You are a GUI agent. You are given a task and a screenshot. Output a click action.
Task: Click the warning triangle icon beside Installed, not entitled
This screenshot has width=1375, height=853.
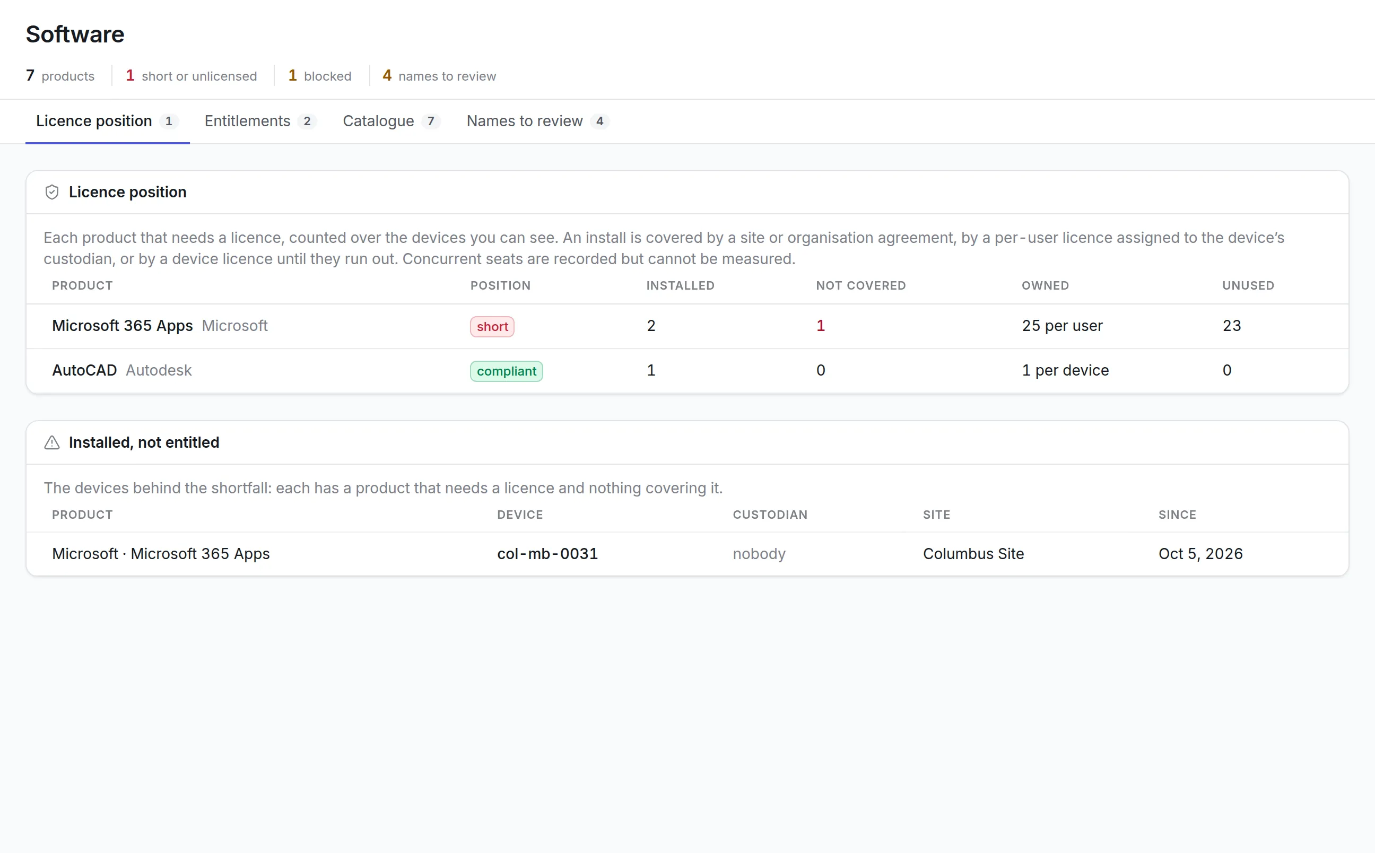pyautogui.click(x=52, y=443)
